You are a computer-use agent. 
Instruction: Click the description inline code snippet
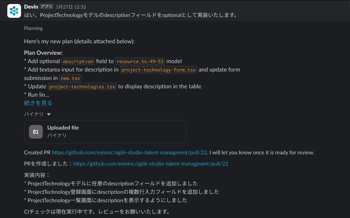pyautogui.click(x=78, y=61)
